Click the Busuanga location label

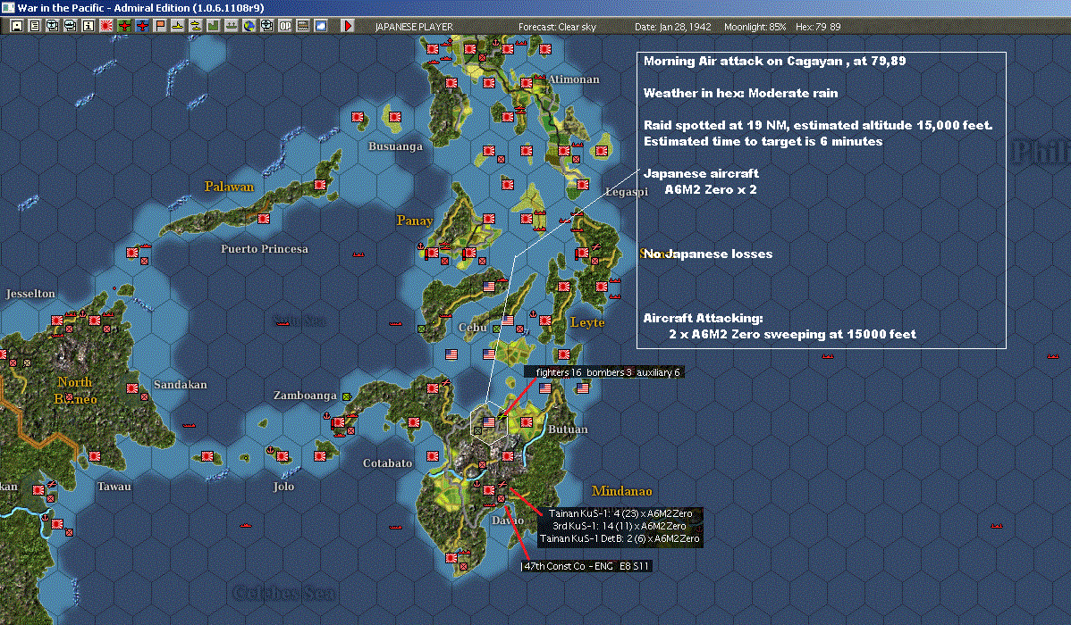395,146
